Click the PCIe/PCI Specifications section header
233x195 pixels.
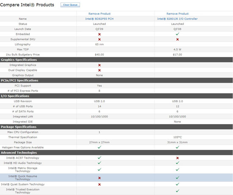[116, 80]
